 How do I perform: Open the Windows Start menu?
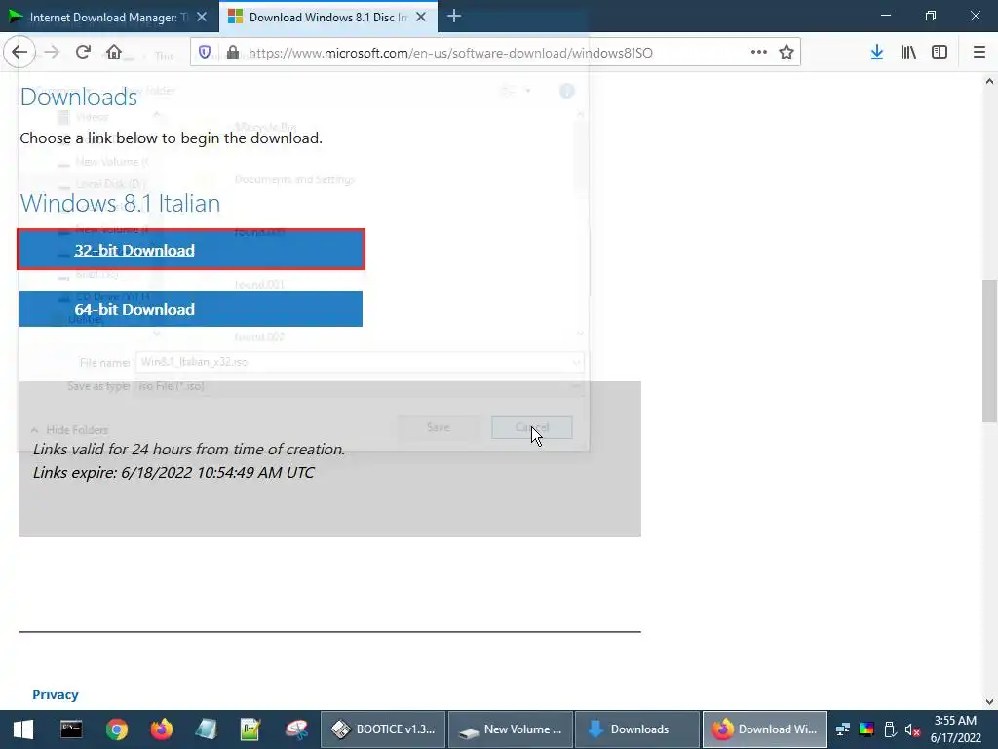pyautogui.click(x=23, y=729)
